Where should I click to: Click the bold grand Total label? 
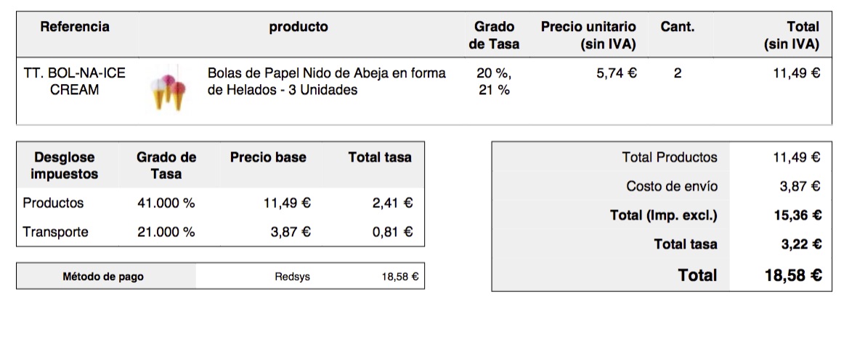697,275
